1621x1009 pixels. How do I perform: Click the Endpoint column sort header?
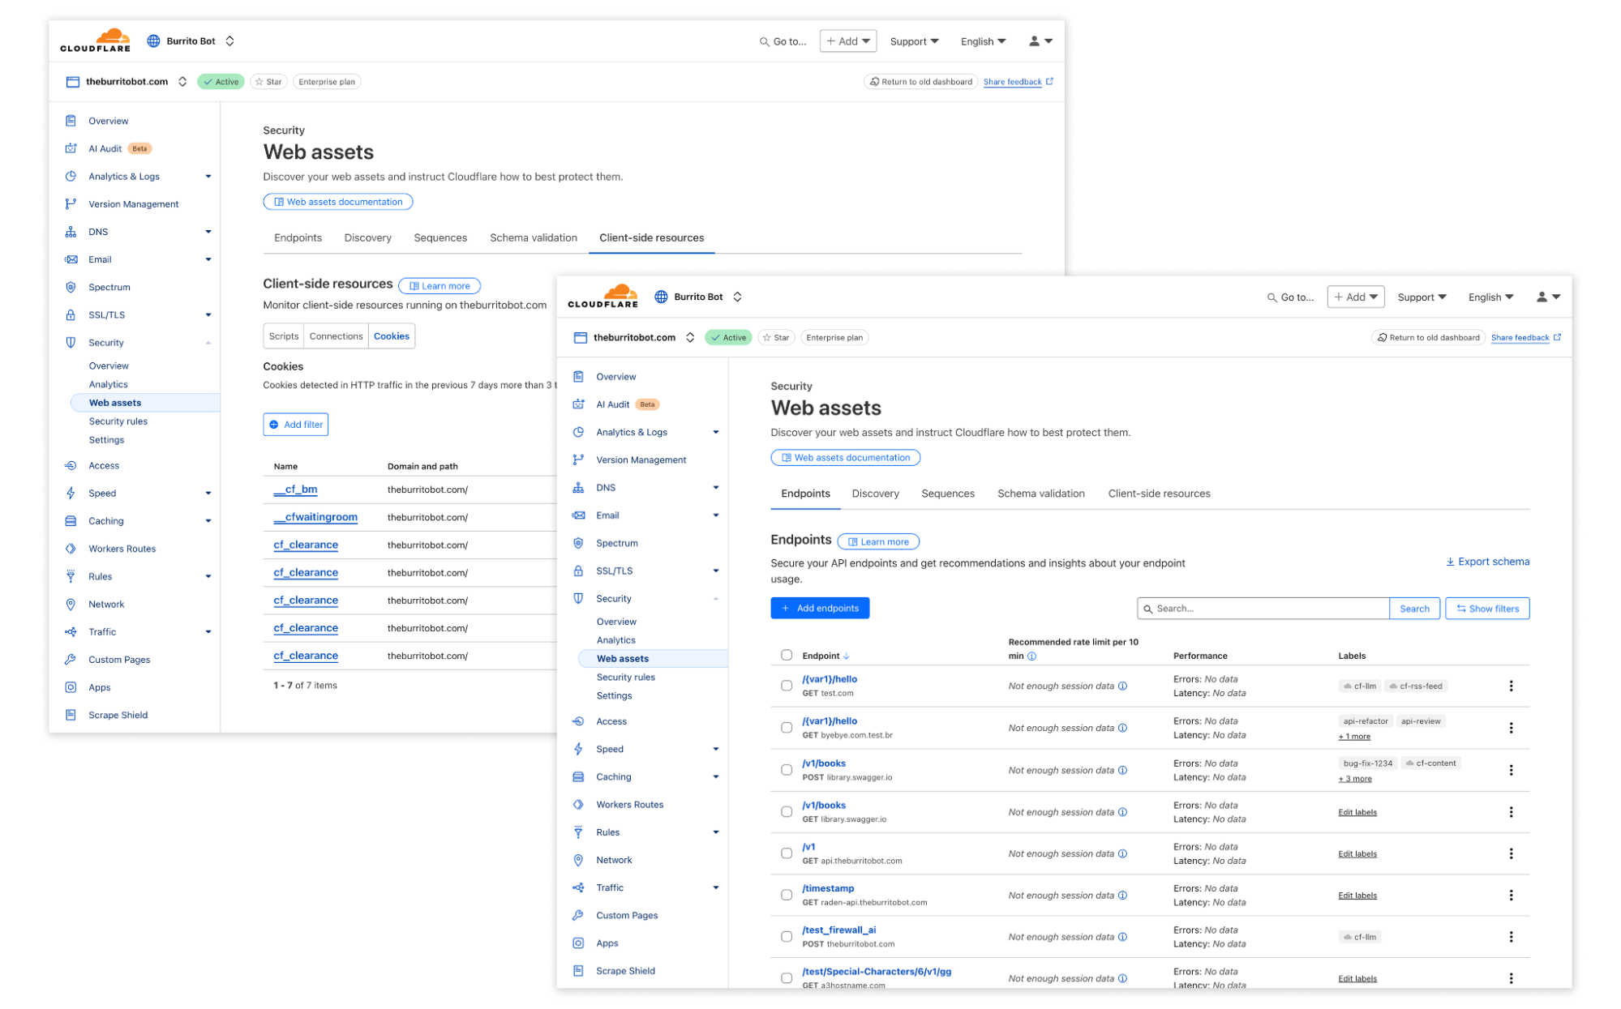[825, 656]
